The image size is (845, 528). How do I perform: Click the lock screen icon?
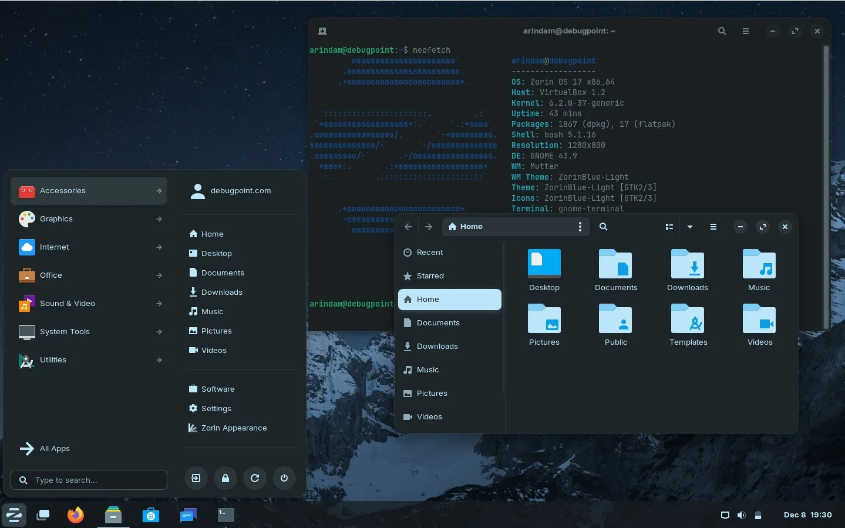(225, 477)
